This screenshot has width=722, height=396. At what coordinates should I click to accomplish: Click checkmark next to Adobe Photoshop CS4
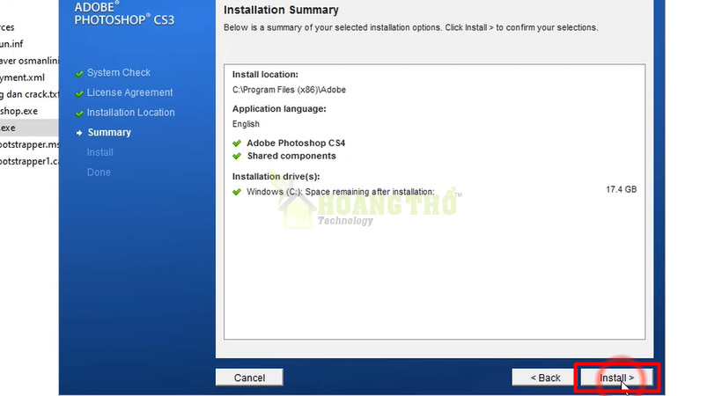(x=237, y=143)
